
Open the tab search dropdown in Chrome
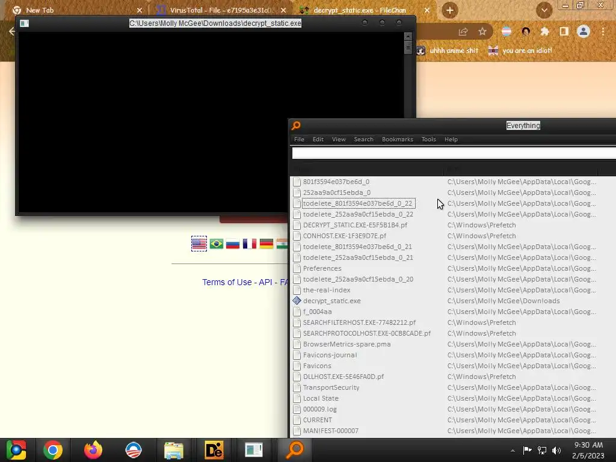point(544,10)
